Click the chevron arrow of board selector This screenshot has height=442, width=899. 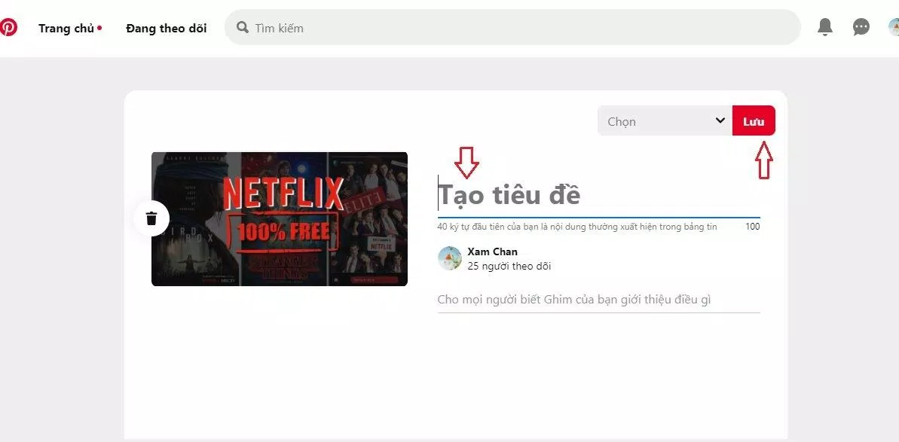[x=719, y=120]
